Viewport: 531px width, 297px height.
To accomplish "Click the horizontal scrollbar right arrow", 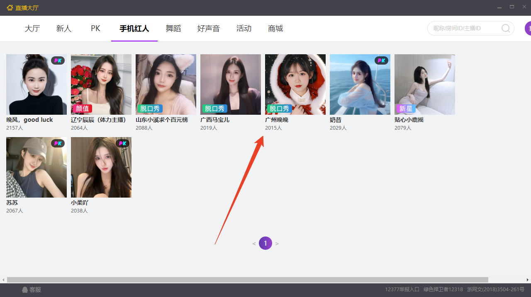I will click(x=528, y=280).
